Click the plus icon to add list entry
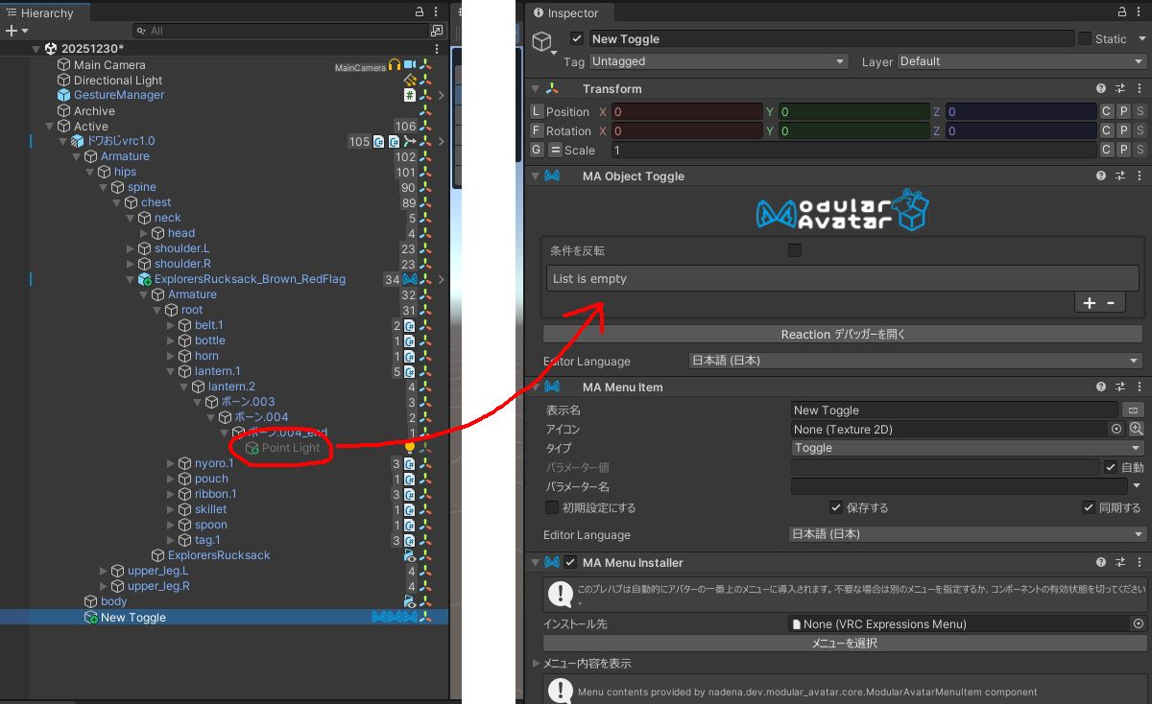This screenshot has width=1152, height=704. (x=1089, y=303)
